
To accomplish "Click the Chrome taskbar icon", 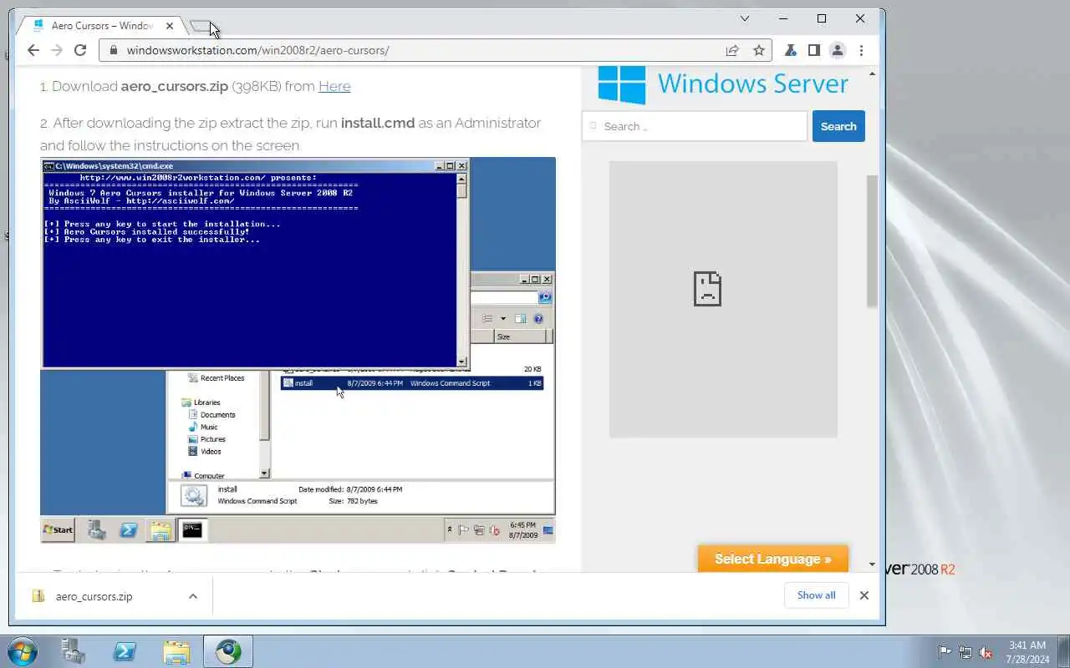I will (x=228, y=651).
